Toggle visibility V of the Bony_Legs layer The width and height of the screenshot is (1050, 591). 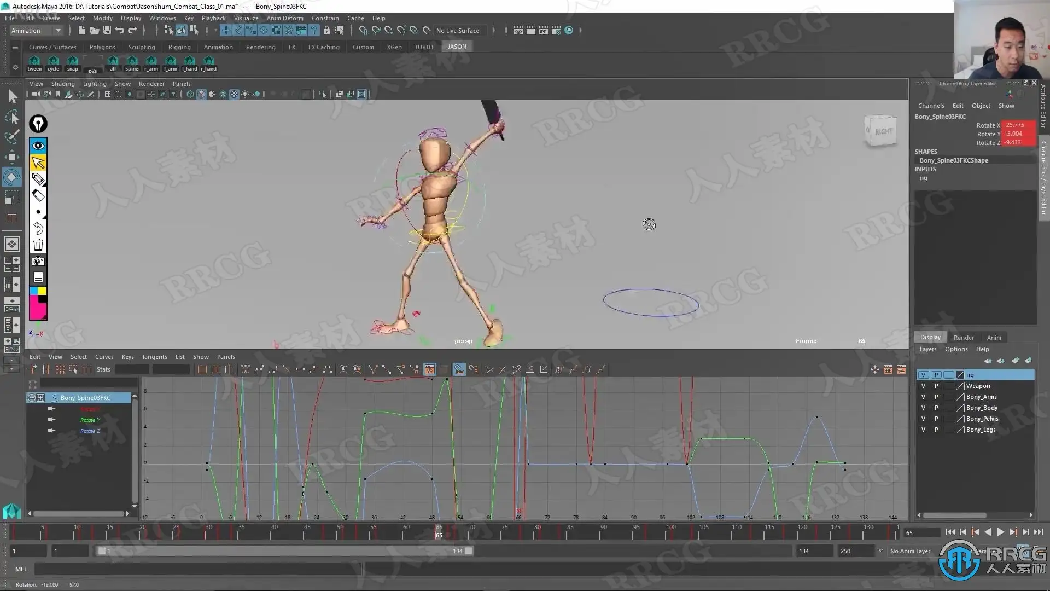point(923,430)
